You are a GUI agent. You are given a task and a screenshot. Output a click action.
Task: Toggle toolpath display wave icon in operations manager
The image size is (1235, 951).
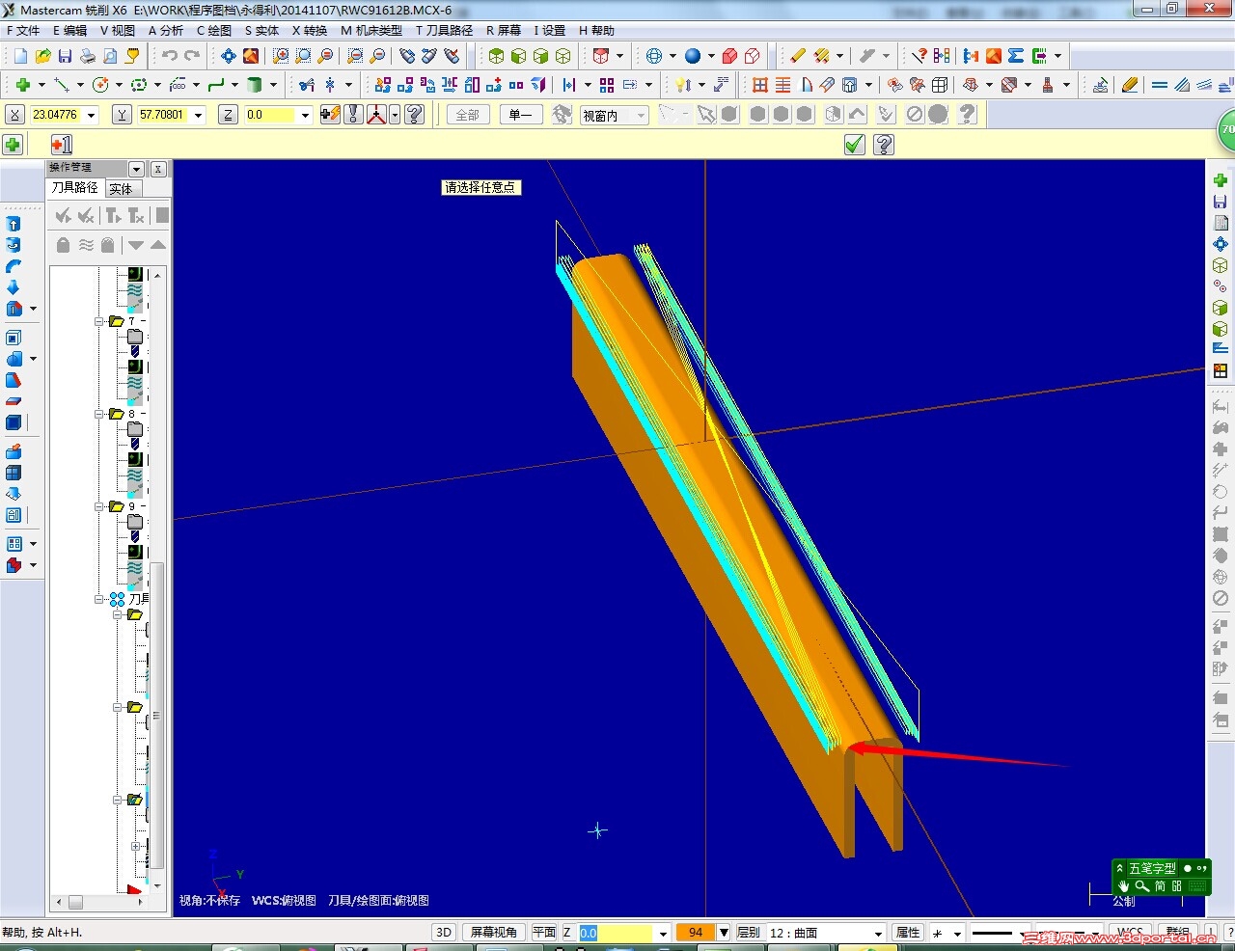click(x=86, y=245)
